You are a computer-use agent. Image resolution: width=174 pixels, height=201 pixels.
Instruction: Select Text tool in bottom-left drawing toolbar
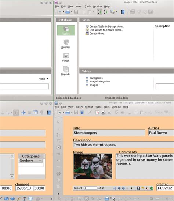click(x=24, y=198)
